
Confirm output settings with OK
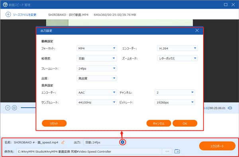[185, 123]
